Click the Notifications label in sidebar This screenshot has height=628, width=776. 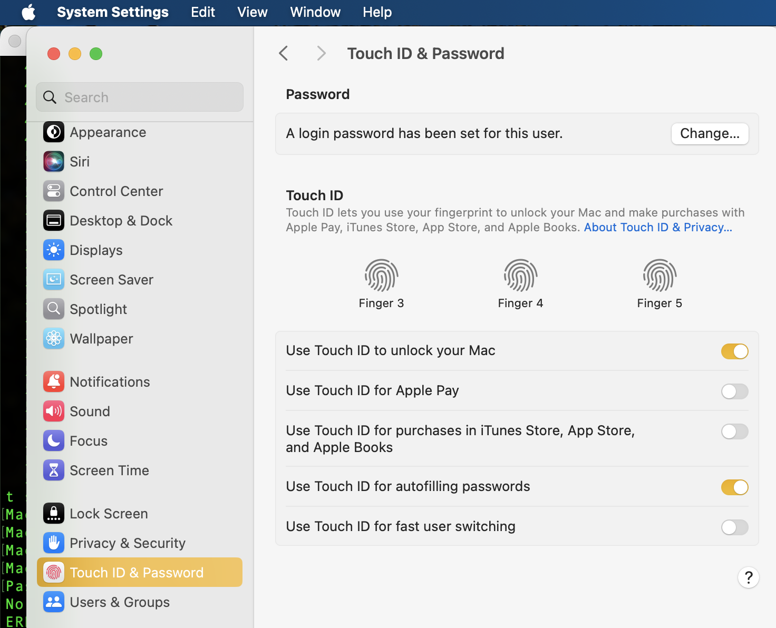click(110, 382)
